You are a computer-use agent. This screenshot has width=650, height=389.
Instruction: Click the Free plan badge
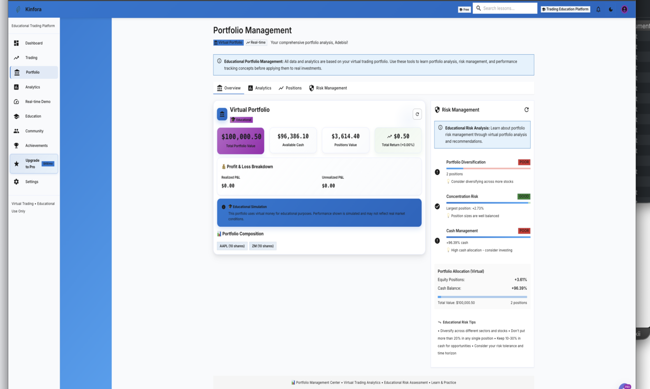click(x=464, y=9)
